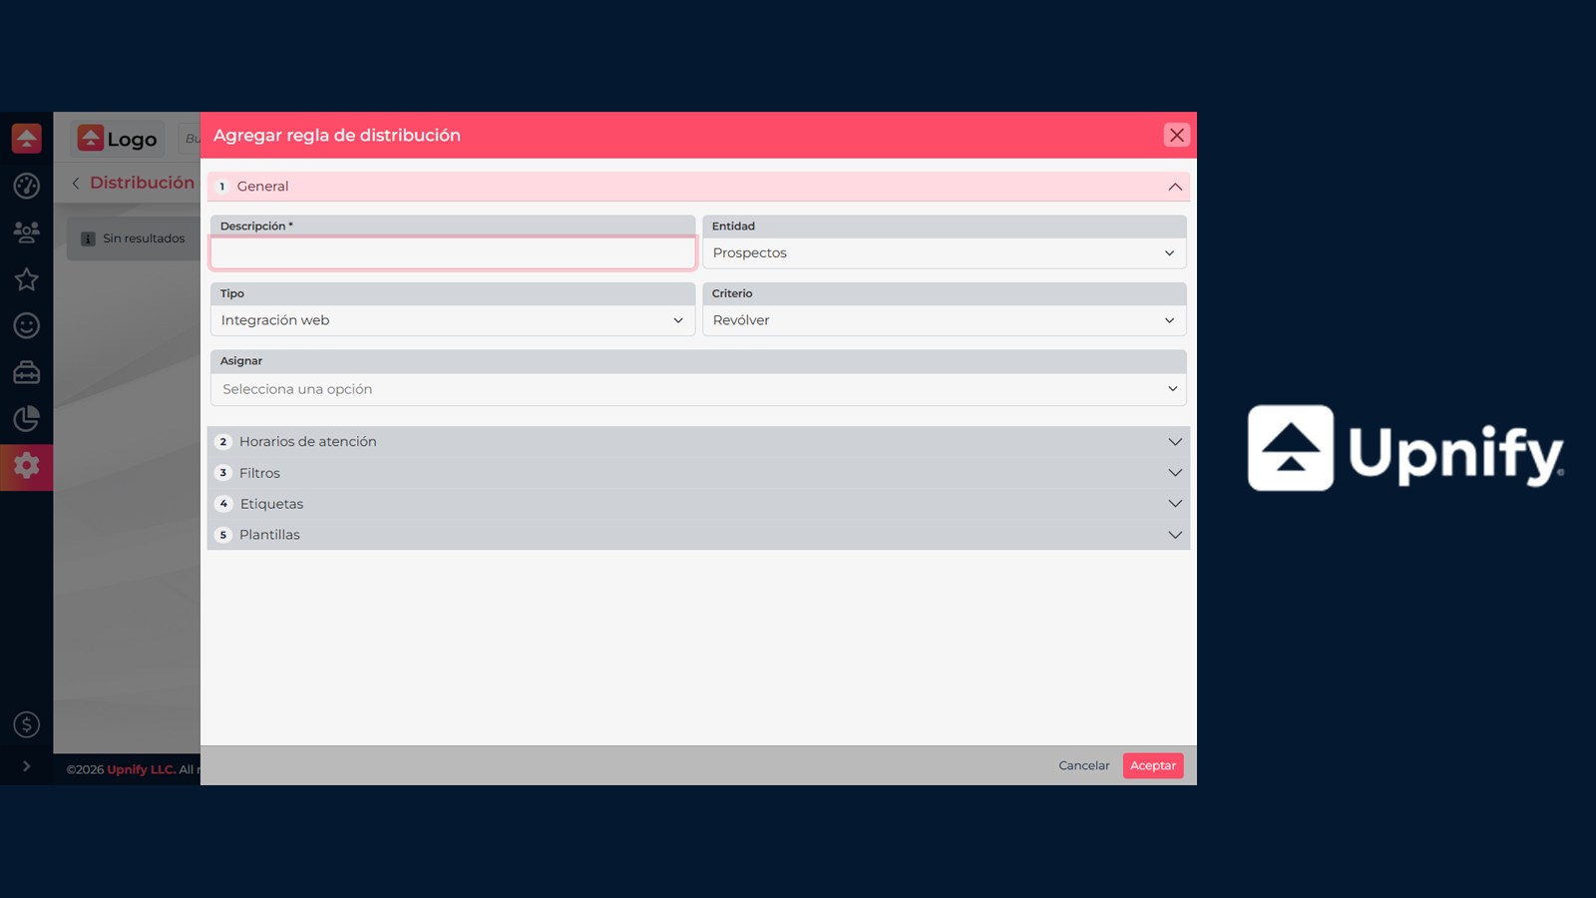Open the settings gear icon in sidebar

(27, 465)
